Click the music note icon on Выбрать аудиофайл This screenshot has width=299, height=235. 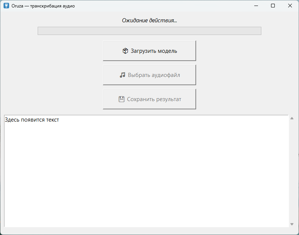[122, 75]
